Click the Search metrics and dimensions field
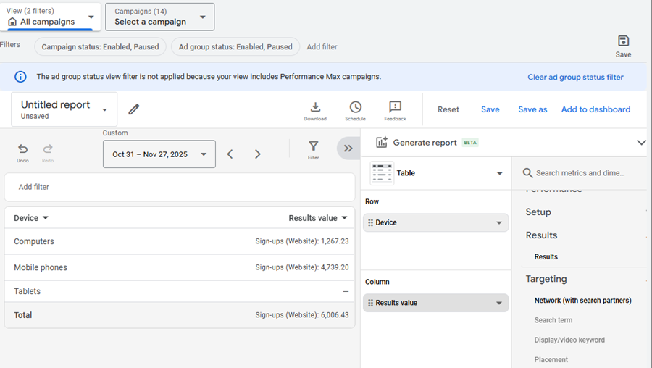The image size is (652, 368). [580, 173]
